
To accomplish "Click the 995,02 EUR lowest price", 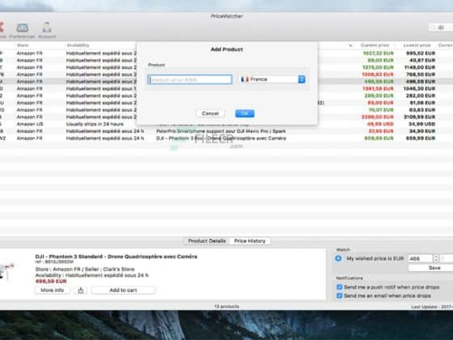I will click(x=421, y=53).
